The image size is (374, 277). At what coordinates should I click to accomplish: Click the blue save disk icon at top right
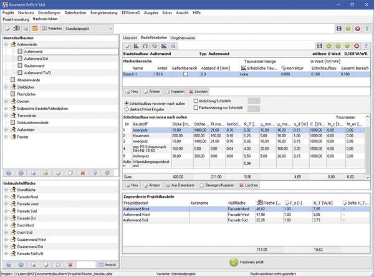338,29
